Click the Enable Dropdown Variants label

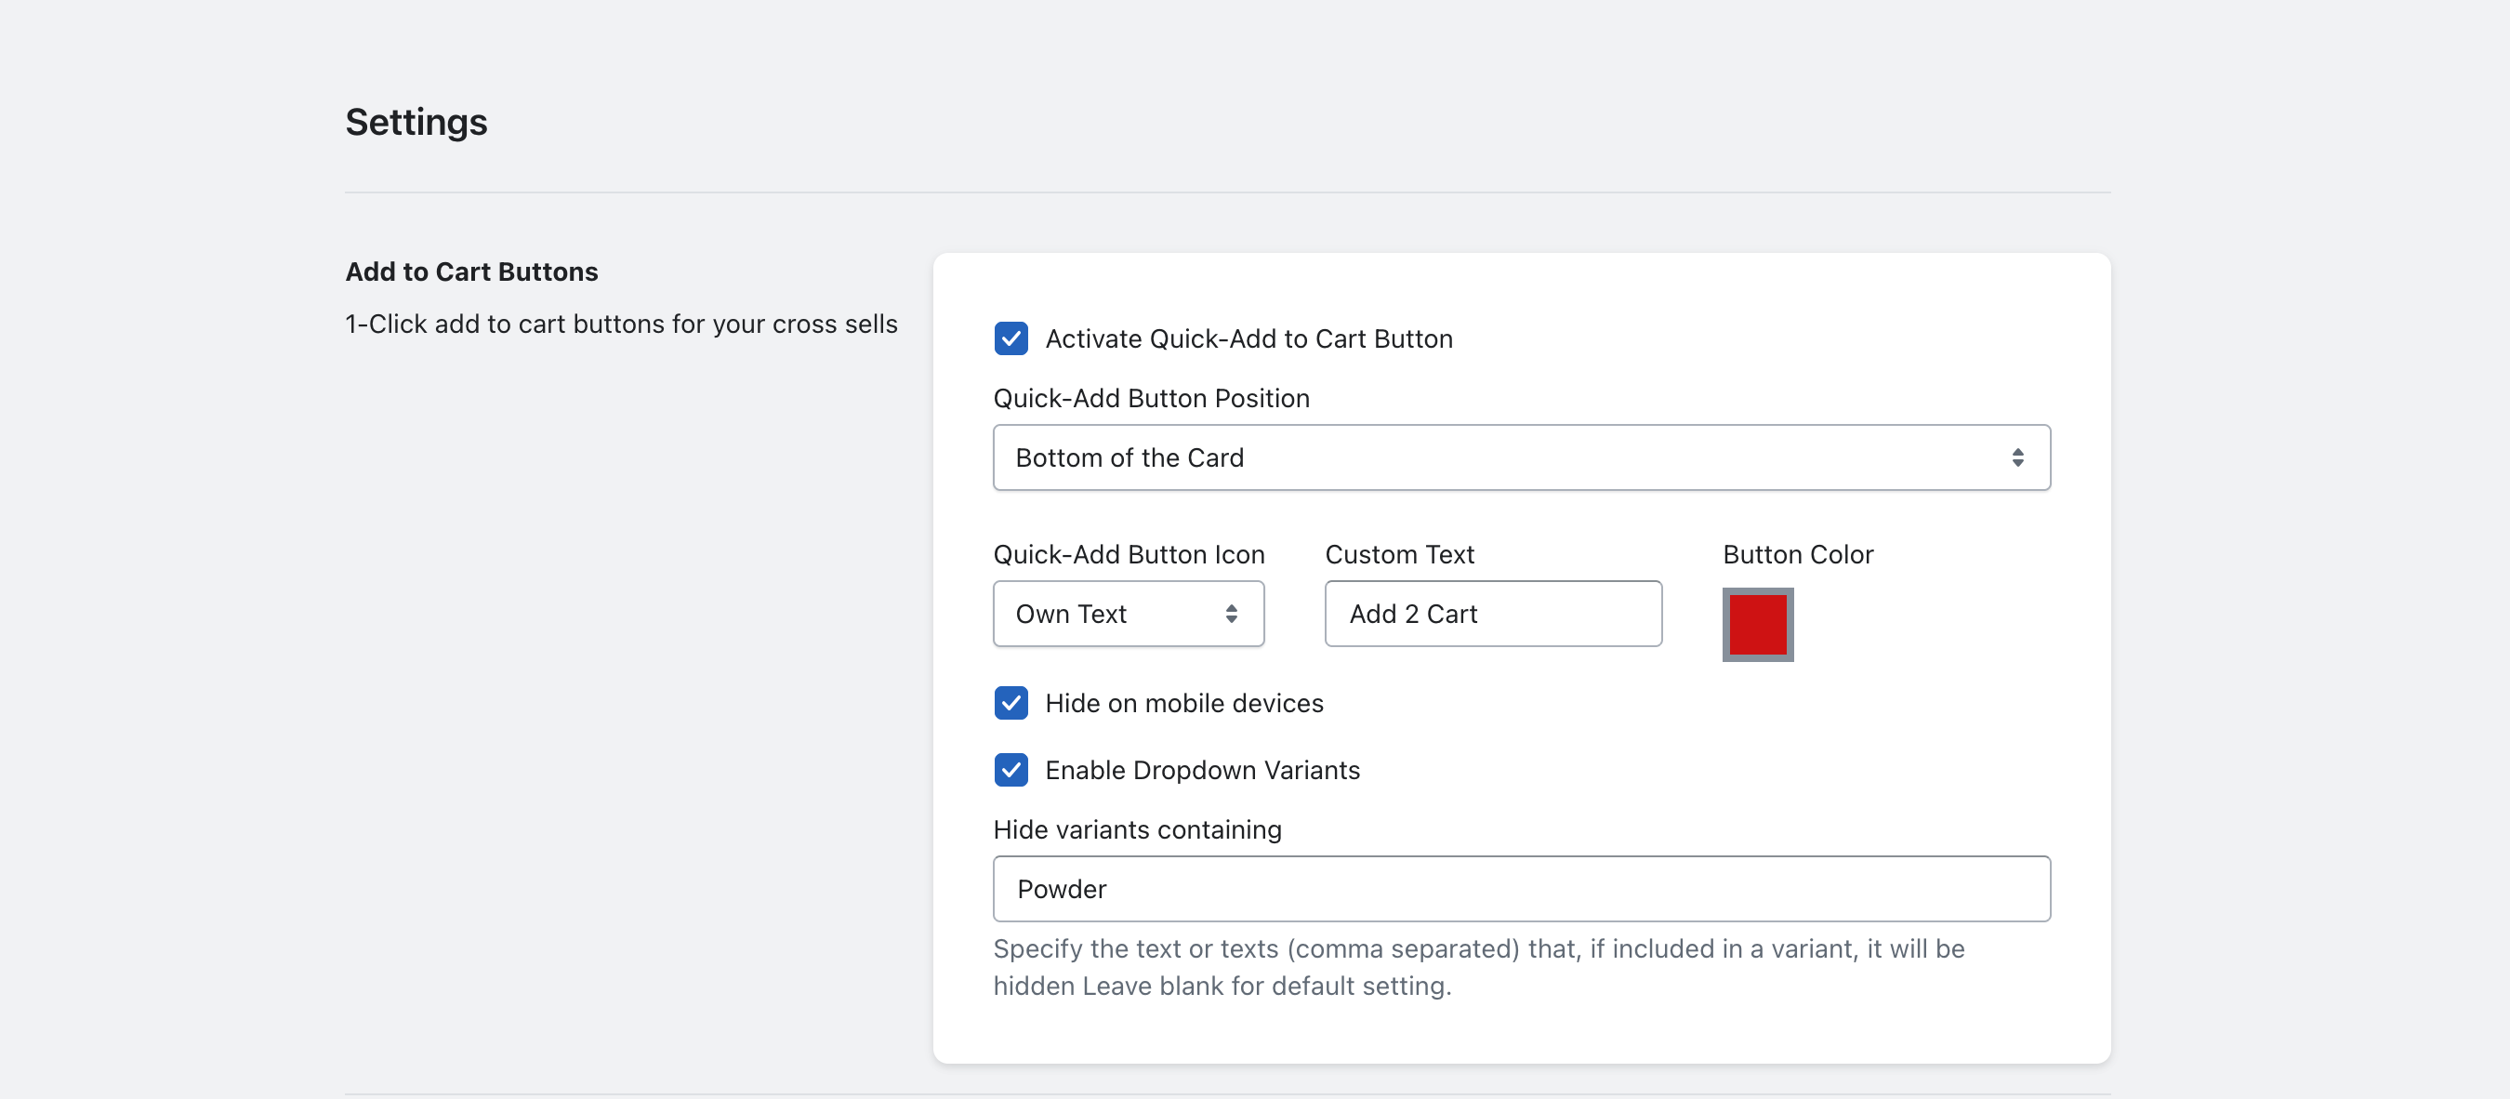point(1201,770)
